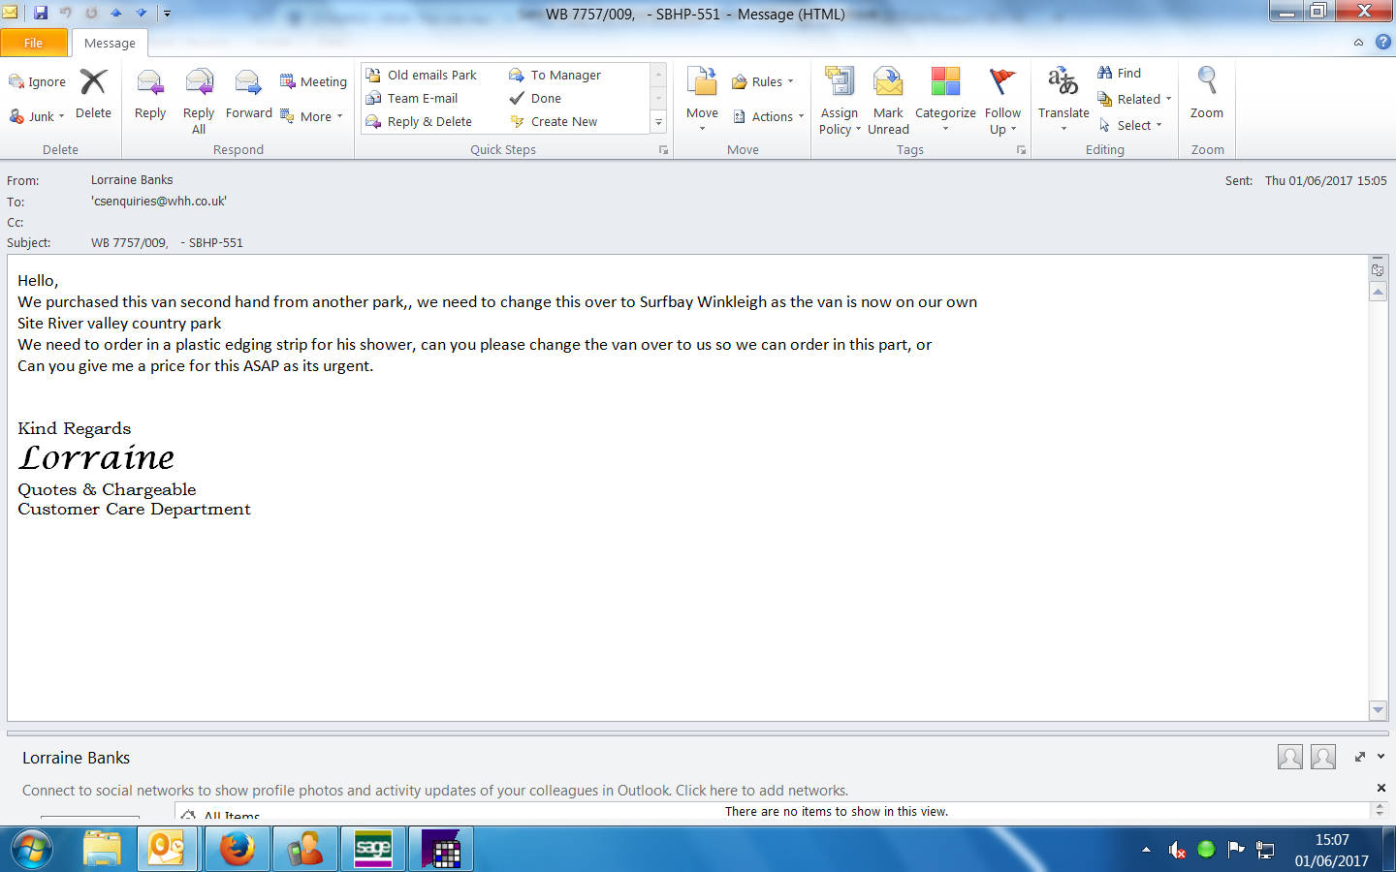Close the social networks notice
This screenshot has height=872, width=1396.
point(1381,788)
